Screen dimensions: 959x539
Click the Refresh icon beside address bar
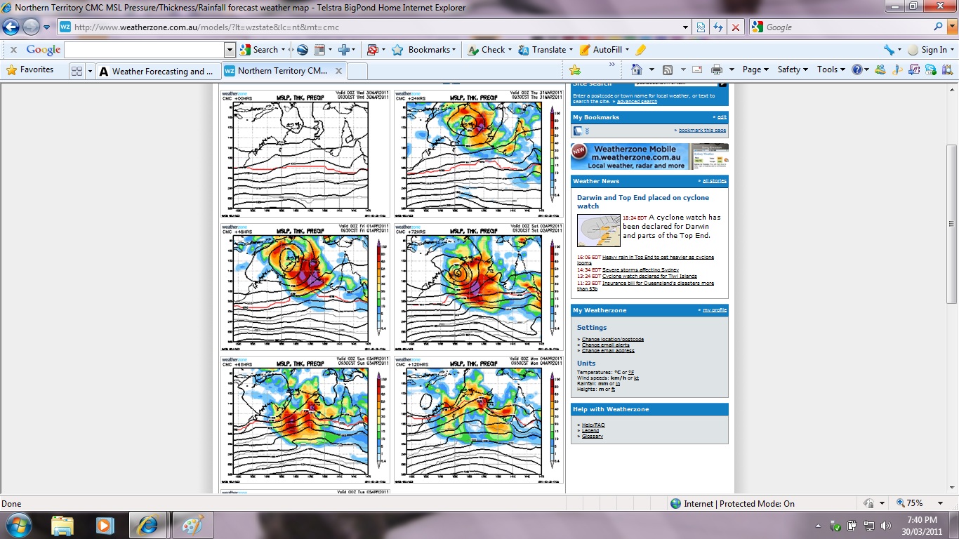click(x=718, y=27)
